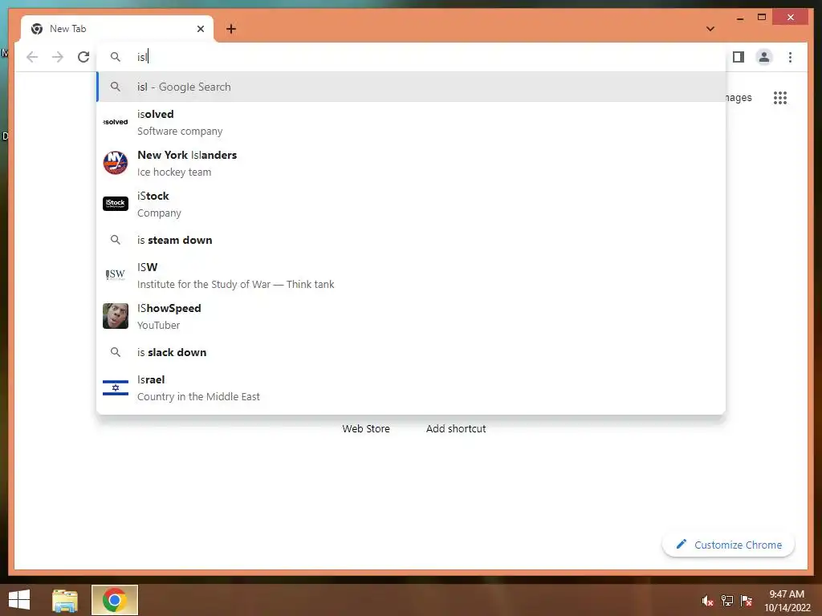The width and height of the screenshot is (822, 616).
Task: Click the iStock logo icon
Action: point(116,204)
